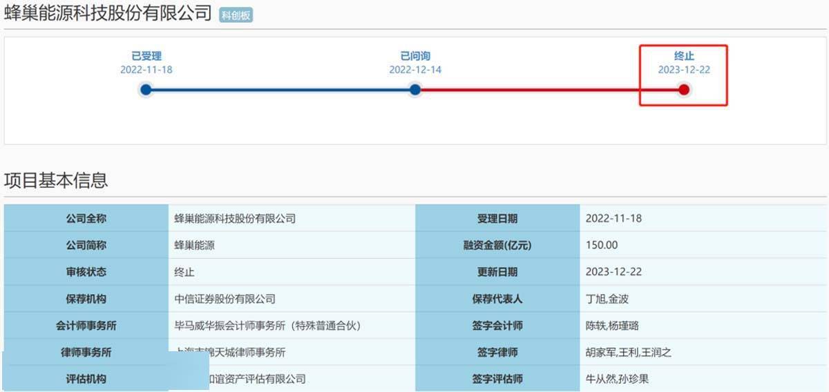Screen dimensions: 829x392
Task: Click the 资产评估有限公司 cell
Action: (292, 379)
